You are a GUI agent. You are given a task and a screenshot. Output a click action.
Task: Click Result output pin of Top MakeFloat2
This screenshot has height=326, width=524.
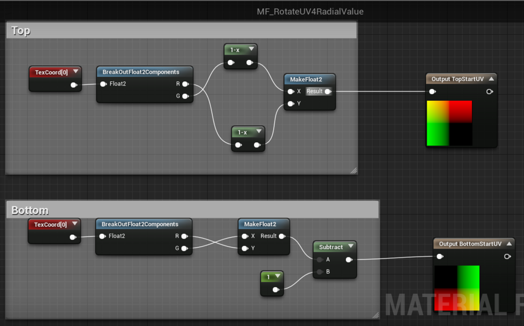pos(328,91)
